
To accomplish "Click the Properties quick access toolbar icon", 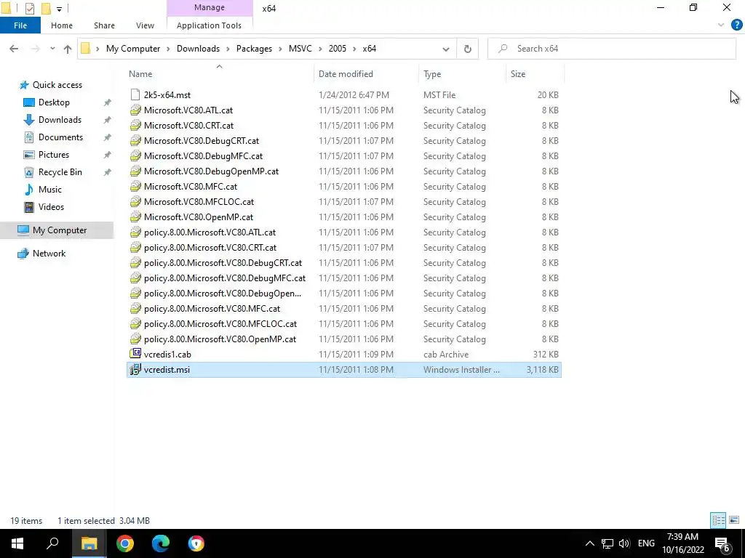I will [29, 8].
